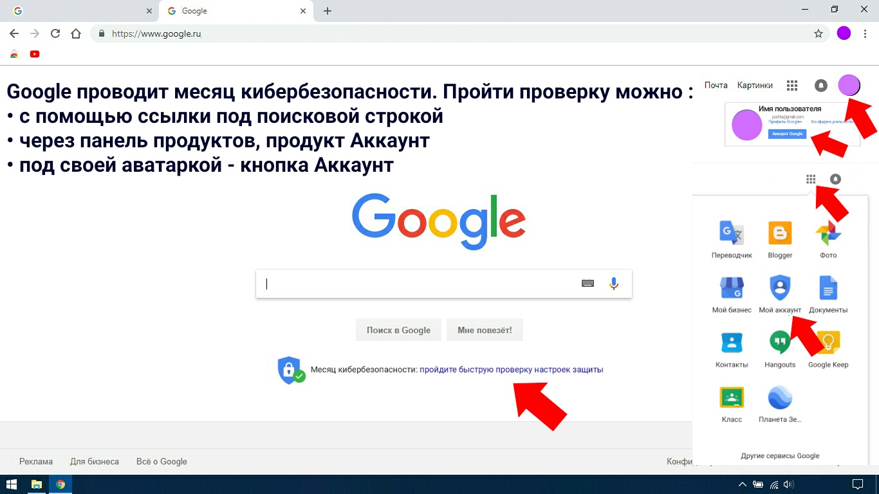Open the Для бизнеса footer link

[x=95, y=461]
